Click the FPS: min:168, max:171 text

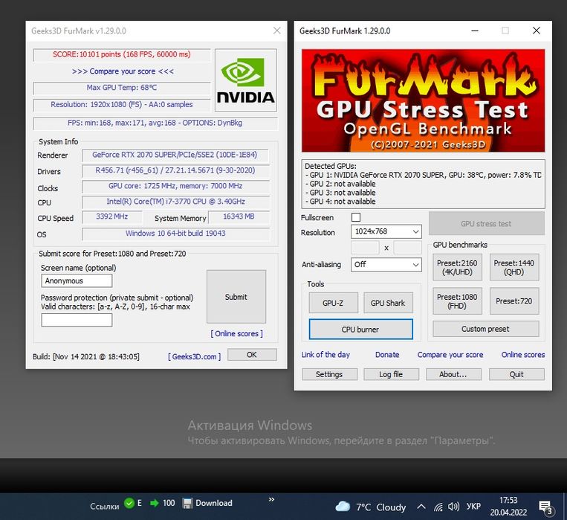[x=155, y=123]
